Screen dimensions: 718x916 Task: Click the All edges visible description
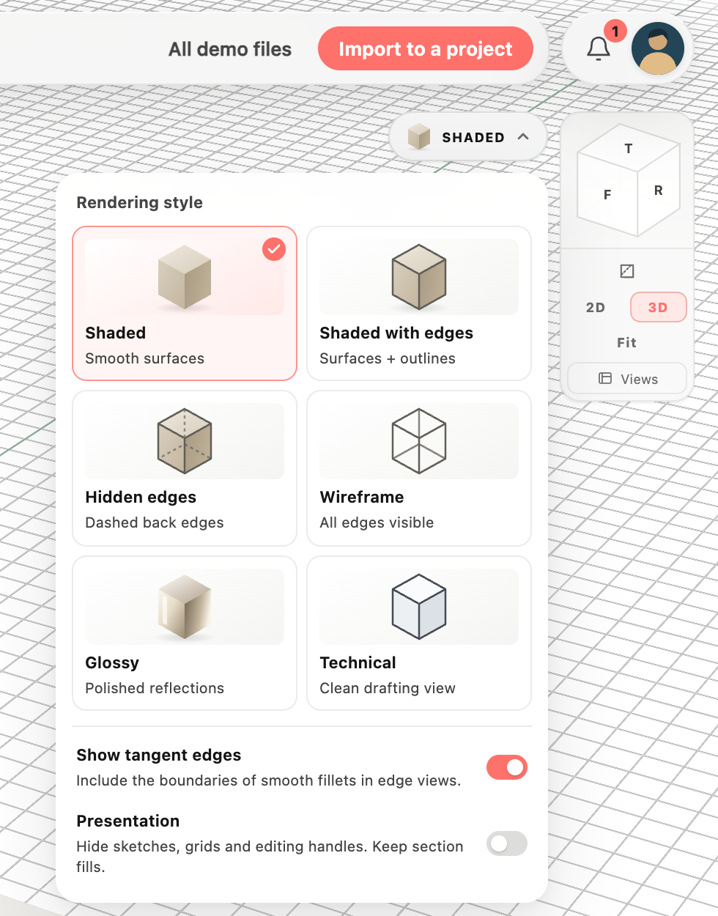click(377, 522)
